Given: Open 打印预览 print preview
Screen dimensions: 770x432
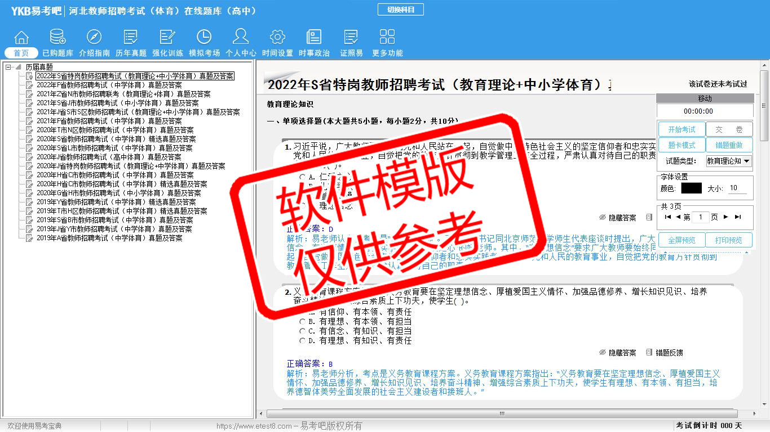Looking at the screenshot, I should (729, 240).
